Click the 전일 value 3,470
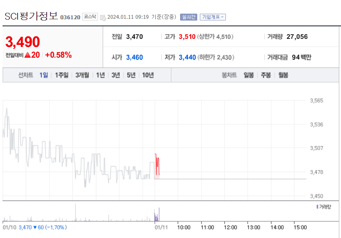 click(134, 37)
